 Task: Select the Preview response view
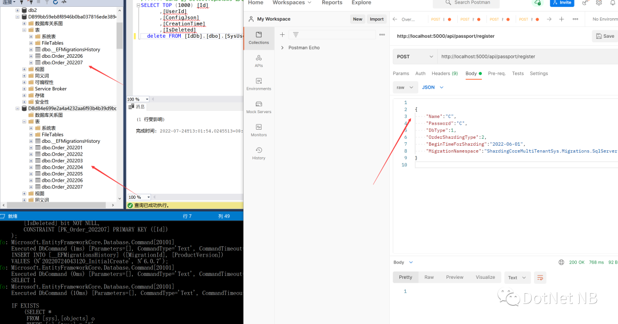[454, 278]
